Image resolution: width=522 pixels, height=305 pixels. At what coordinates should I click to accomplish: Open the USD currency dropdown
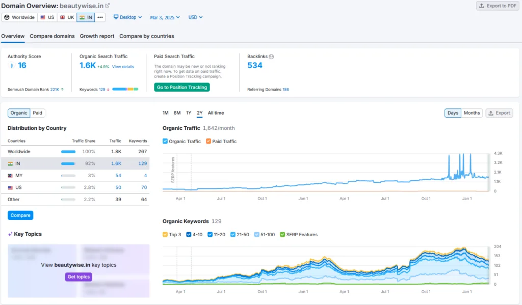coord(195,17)
